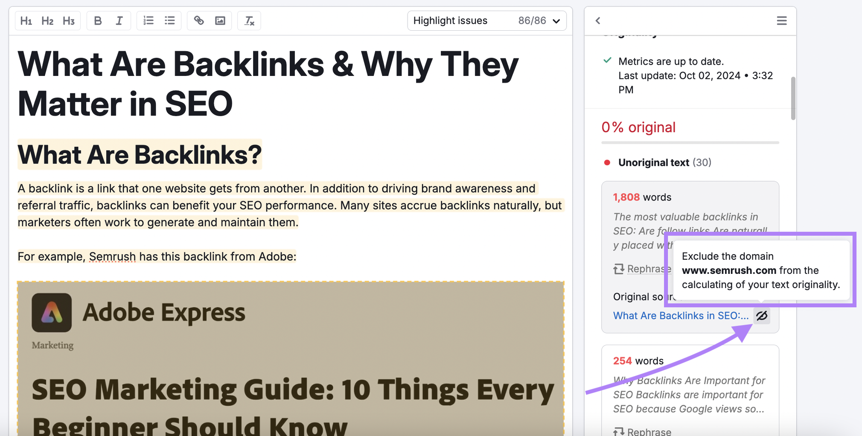This screenshot has width=862, height=436.
Task: Toggle bold formatting
Action: pyautogui.click(x=97, y=20)
